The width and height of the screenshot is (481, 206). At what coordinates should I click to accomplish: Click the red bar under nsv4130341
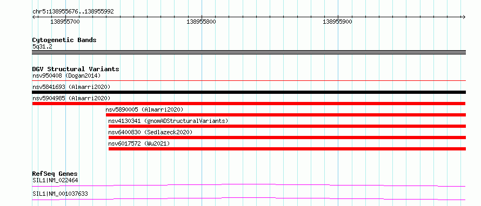coord(287,126)
